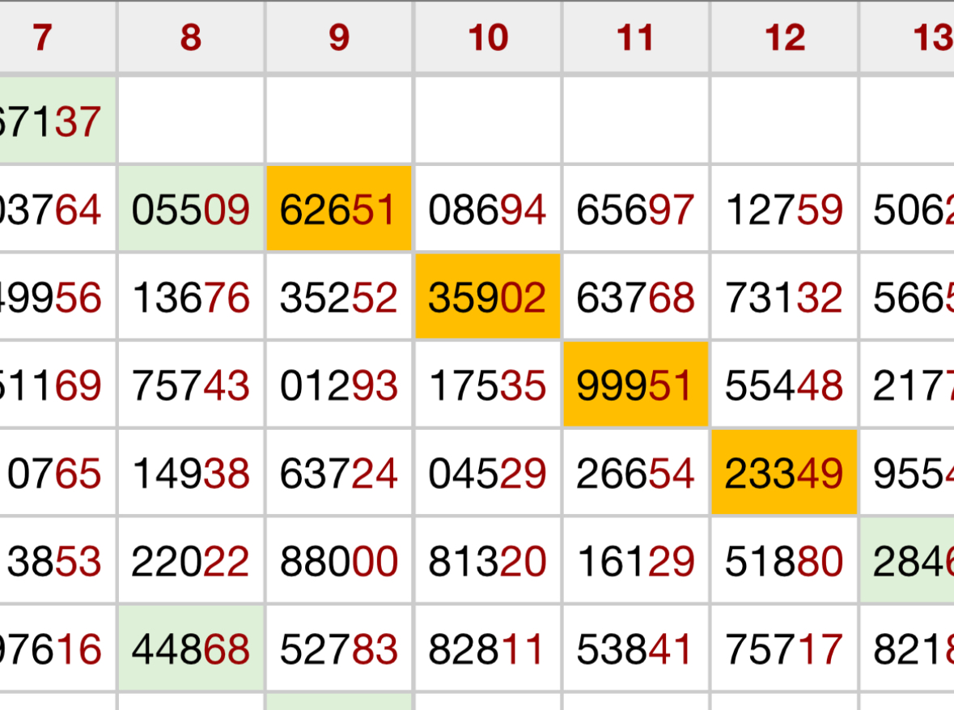The height and width of the screenshot is (710, 954).
Task: Click the cell with value 26654
Action: click(636, 473)
